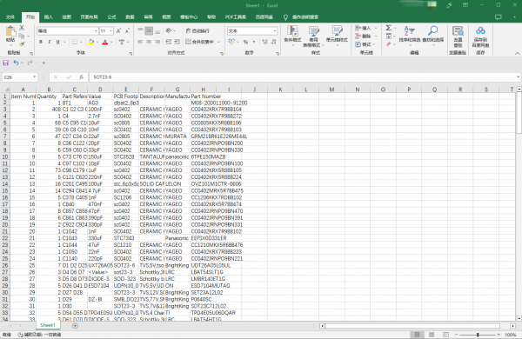Click the Paste clipboard icon
The image size is (522, 339).
coord(10,31)
